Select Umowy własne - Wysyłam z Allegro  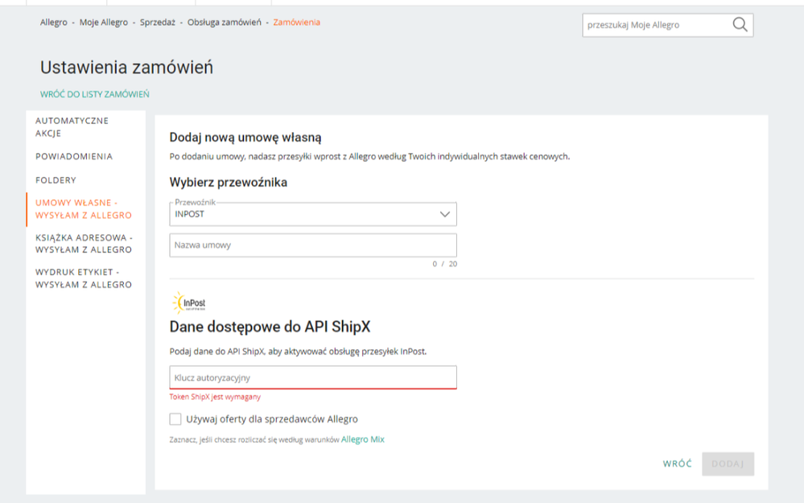[x=84, y=208]
